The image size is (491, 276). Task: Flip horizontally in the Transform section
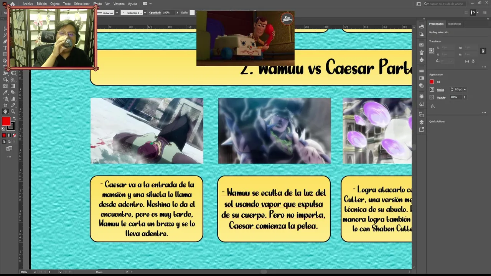coord(467,61)
